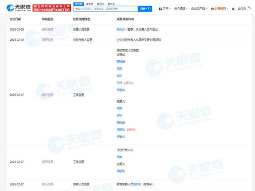Open 提示信息 in the 高级管理人员备案 工商变更 row

(48, 95)
